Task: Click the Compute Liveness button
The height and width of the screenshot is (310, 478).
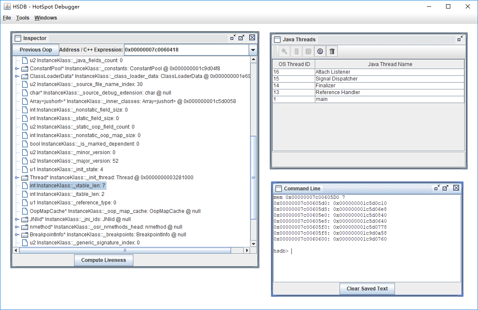Action: click(104, 260)
